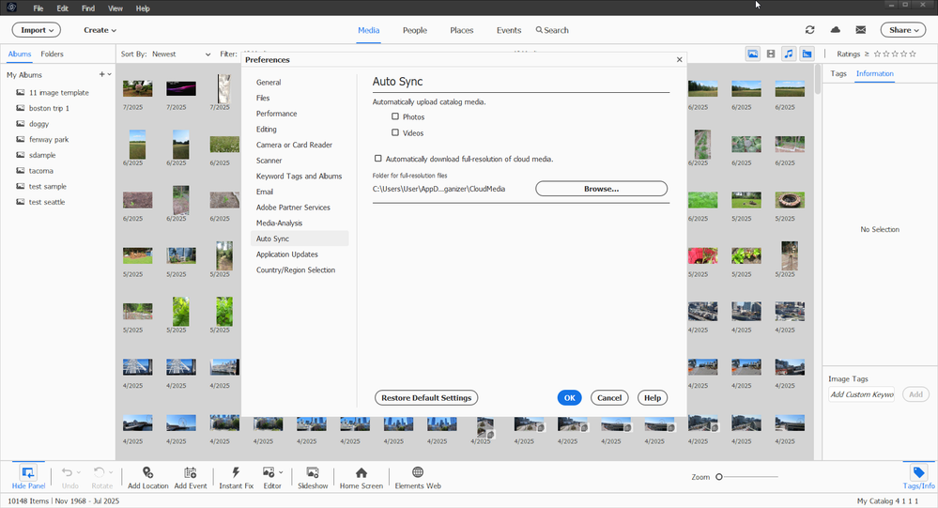Toggle Tags/Info panel
Screen dimensions: 938x508
pyautogui.click(x=919, y=477)
